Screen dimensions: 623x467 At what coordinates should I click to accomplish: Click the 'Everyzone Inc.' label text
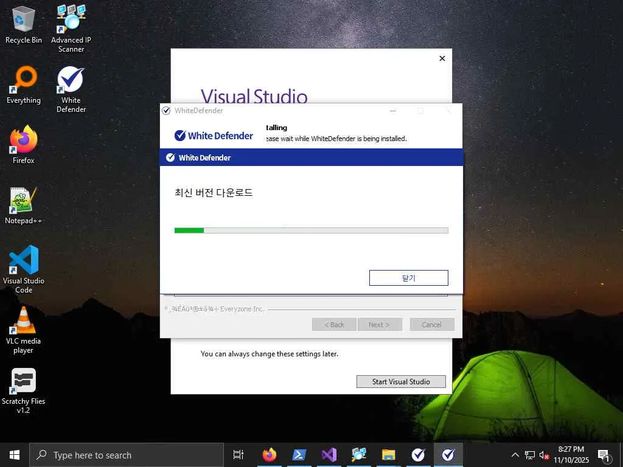(242, 308)
